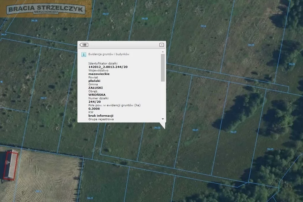The image size is (303, 202).
Task: Click parcel label 244/20 below the popup
Action: tap(157, 128)
